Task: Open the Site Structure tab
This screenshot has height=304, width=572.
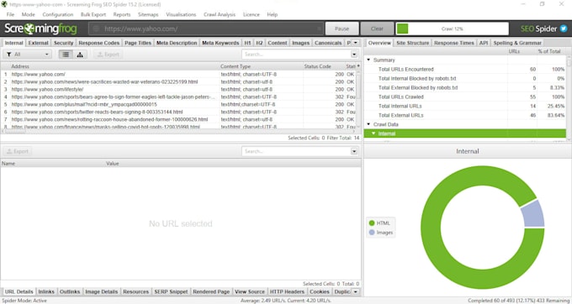Action: pyautogui.click(x=412, y=43)
